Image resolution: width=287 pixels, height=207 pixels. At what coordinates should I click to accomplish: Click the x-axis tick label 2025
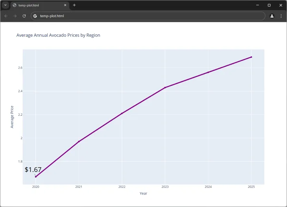coord(251,187)
